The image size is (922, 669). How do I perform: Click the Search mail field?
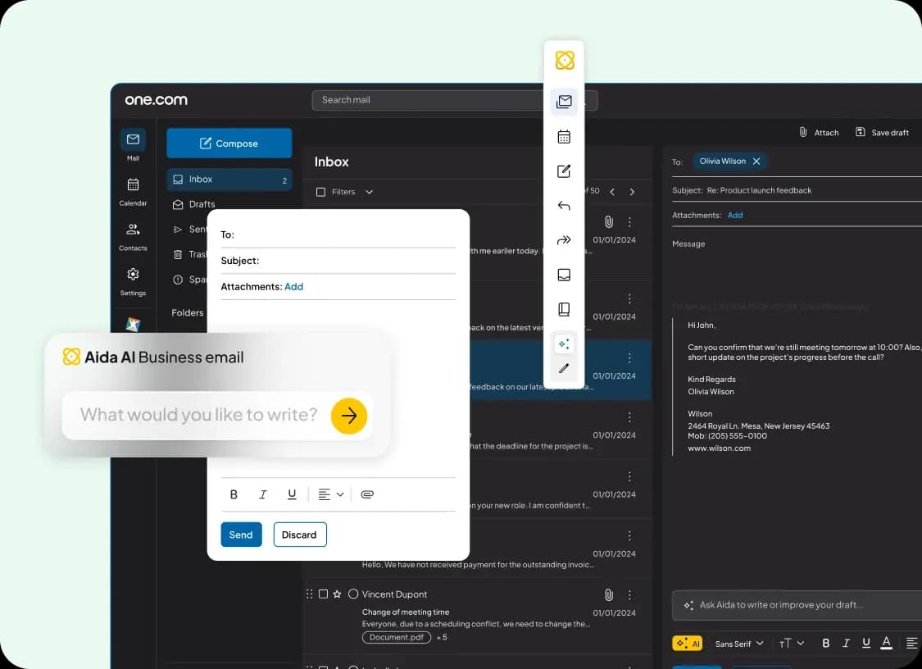(x=455, y=100)
